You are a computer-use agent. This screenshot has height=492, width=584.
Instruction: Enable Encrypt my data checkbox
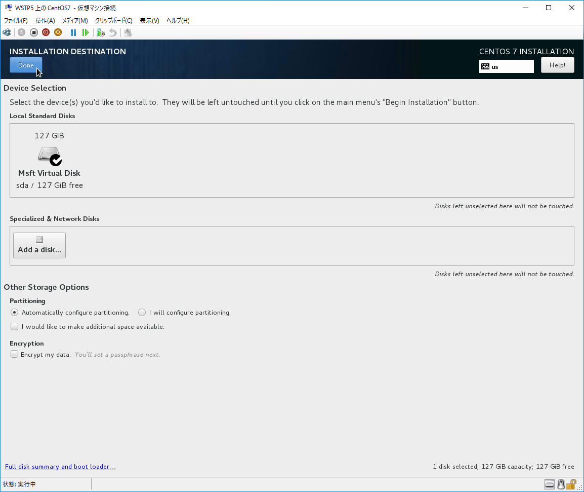tap(15, 354)
